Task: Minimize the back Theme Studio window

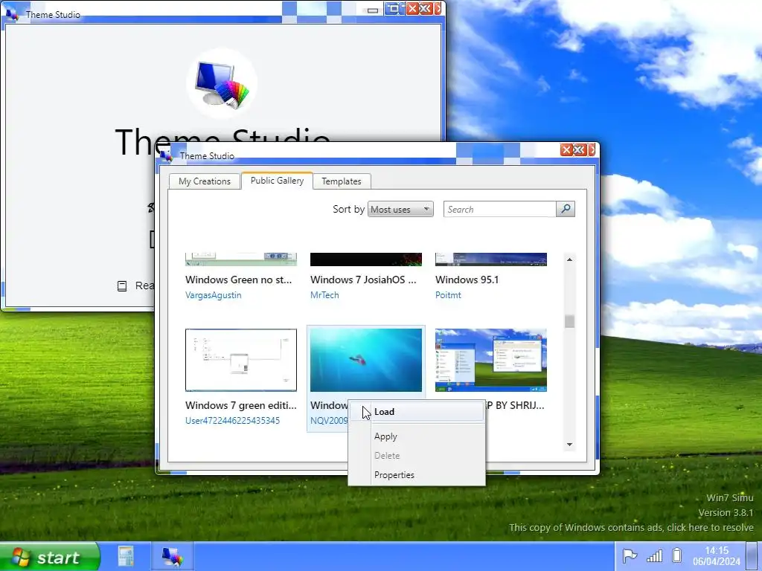Action: (373, 9)
